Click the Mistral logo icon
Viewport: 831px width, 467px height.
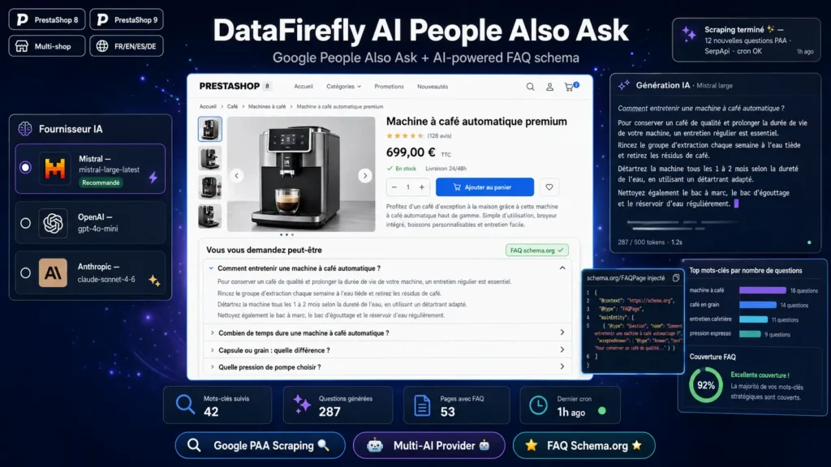point(54,169)
